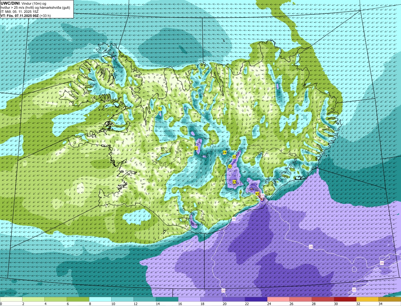Click the 18–20 m/s purple legend swatch
Image resolution: width=401 pixels, height=306 pixels.
(x=211, y=299)
